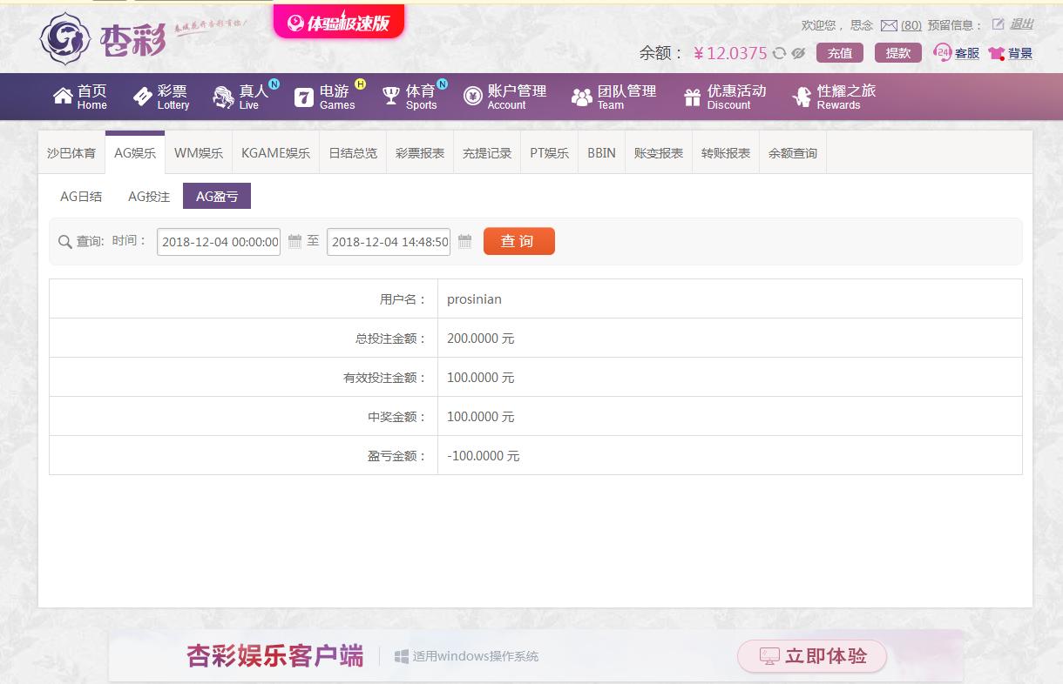Click the start time input field

pos(219,242)
